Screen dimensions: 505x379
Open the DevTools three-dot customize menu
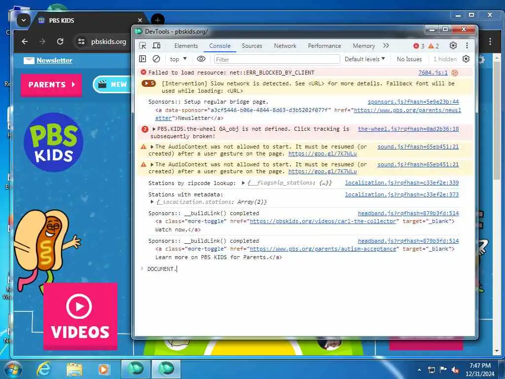[x=467, y=46]
